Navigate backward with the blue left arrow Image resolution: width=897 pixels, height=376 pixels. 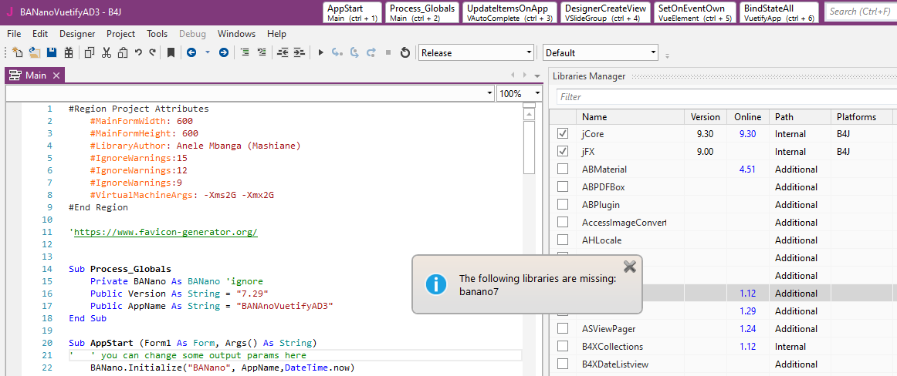[191, 52]
